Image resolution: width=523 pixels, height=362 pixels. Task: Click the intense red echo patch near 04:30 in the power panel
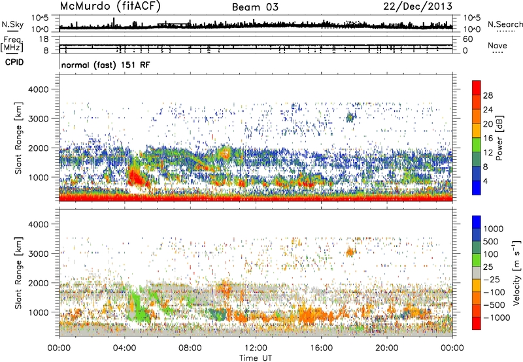click(135, 176)
